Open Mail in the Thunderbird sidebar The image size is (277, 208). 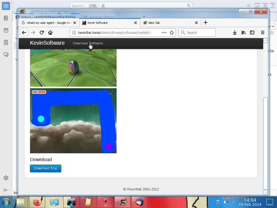(x=6, y=6)
